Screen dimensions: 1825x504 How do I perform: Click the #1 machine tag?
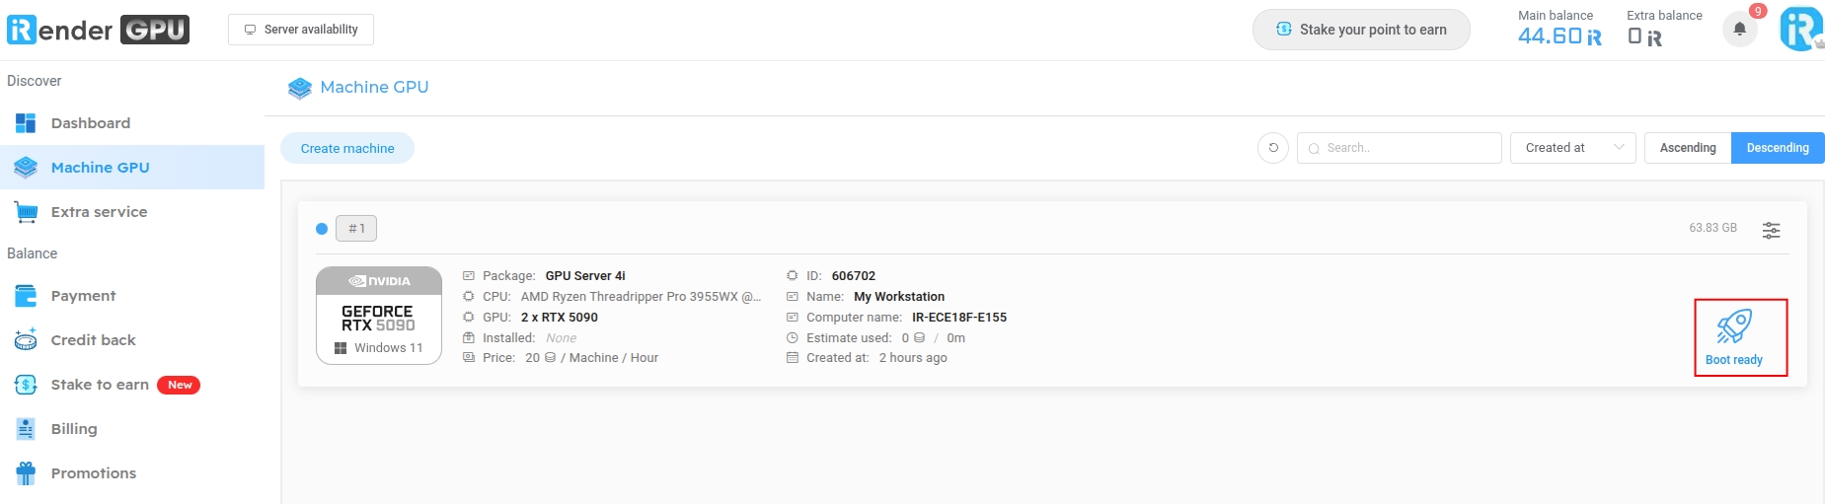[x=356, y=229]
